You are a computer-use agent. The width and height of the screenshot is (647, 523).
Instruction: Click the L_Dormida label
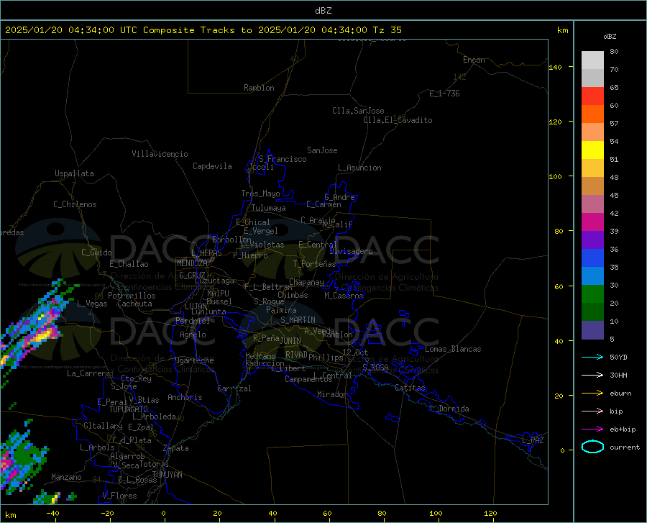click(x=449, y=409)
